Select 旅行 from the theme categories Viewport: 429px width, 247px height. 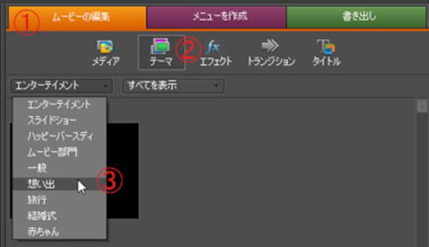coord(37,200)
